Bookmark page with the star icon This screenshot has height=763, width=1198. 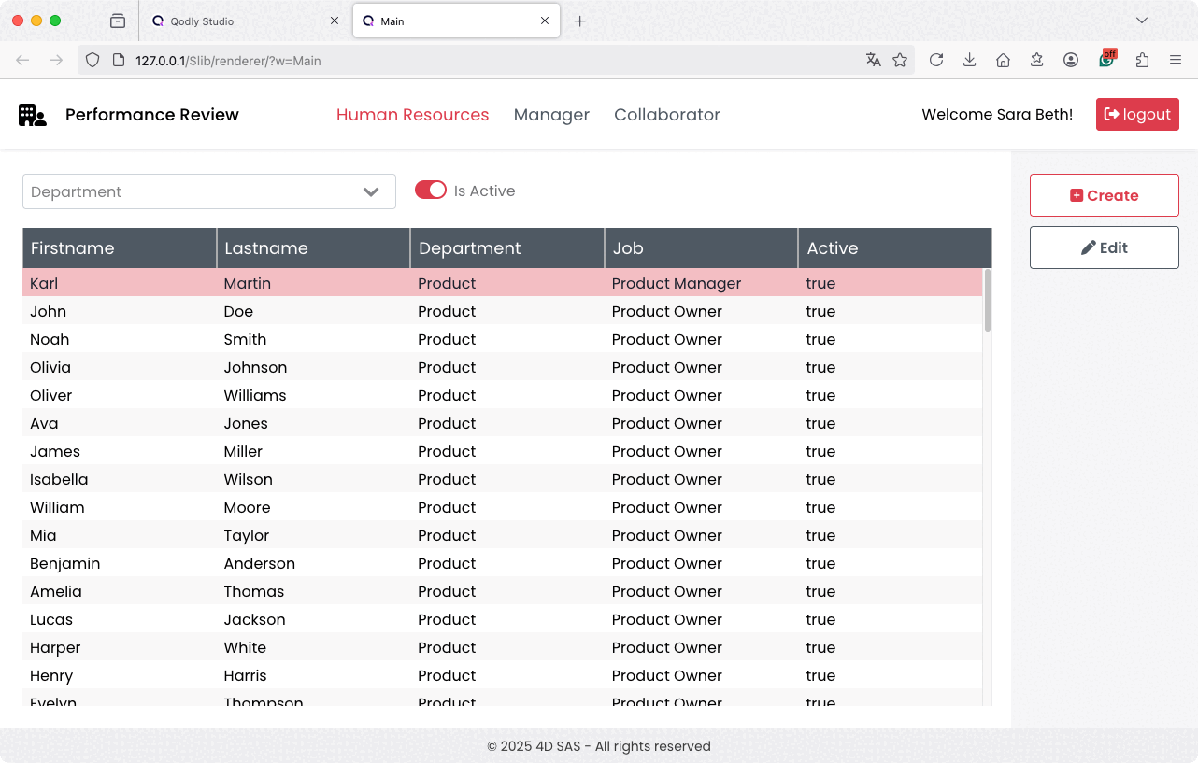pyautogui.click(x=900, y=60)
